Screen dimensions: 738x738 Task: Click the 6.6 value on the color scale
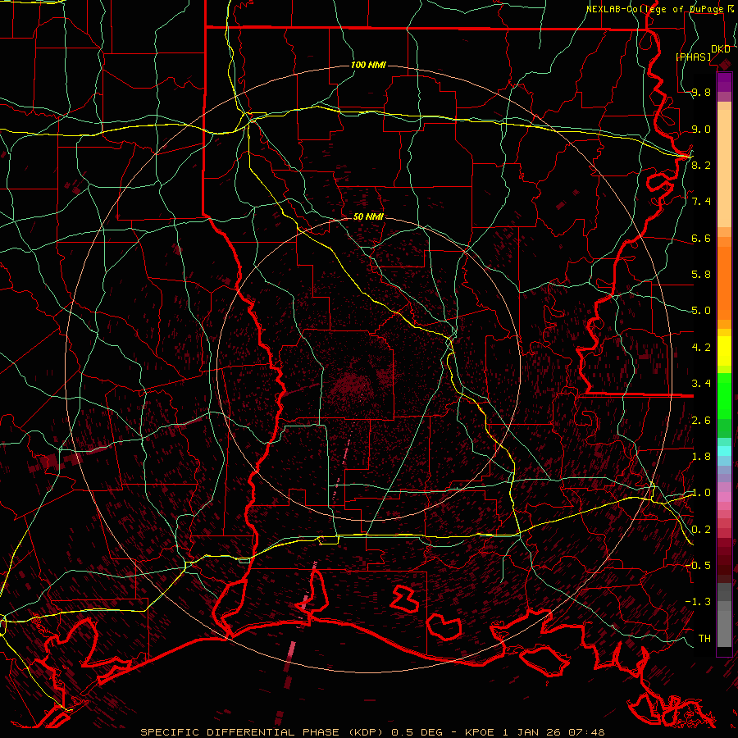[701, 238]
